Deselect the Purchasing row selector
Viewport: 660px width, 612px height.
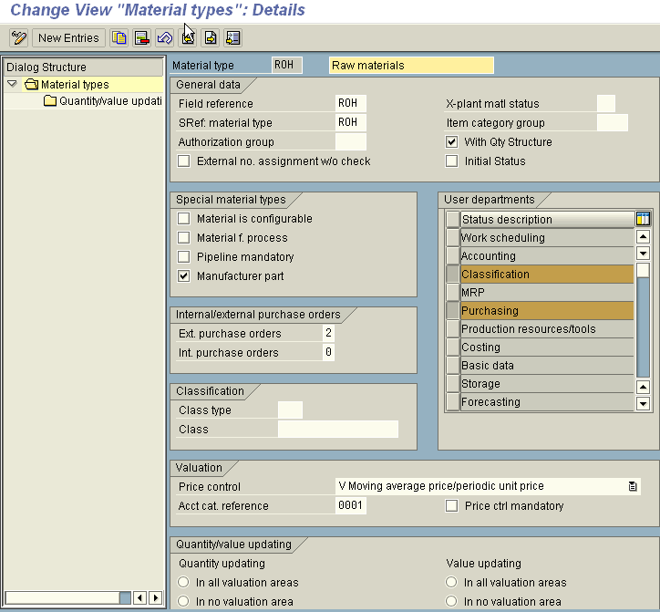453,310
